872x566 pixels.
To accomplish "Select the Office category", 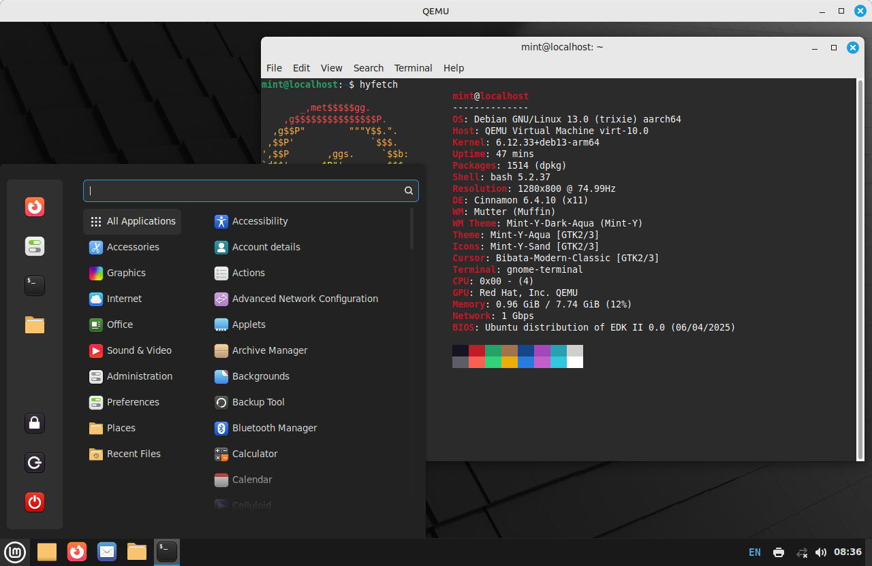I will point(132,324).
